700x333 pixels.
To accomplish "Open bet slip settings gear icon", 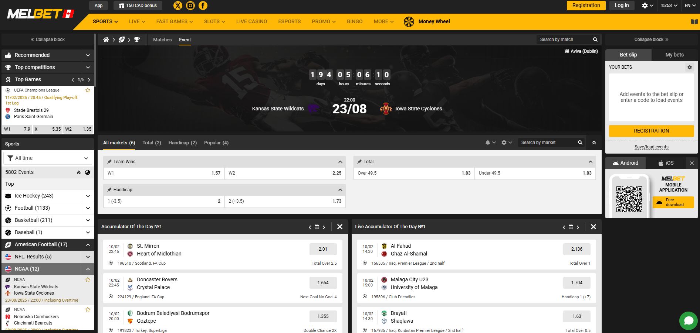I will pyautogui.click(x=689, y=67).
